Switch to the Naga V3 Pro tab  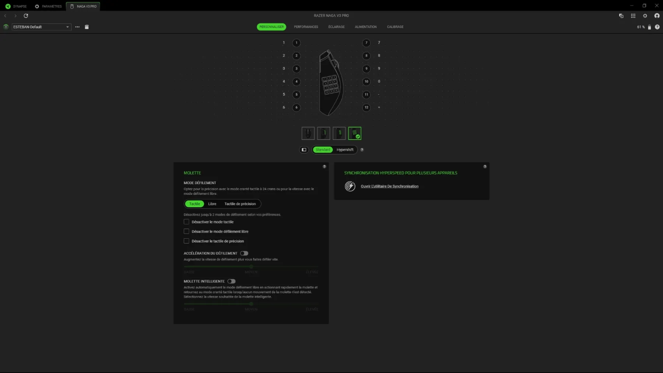[83, 6]
